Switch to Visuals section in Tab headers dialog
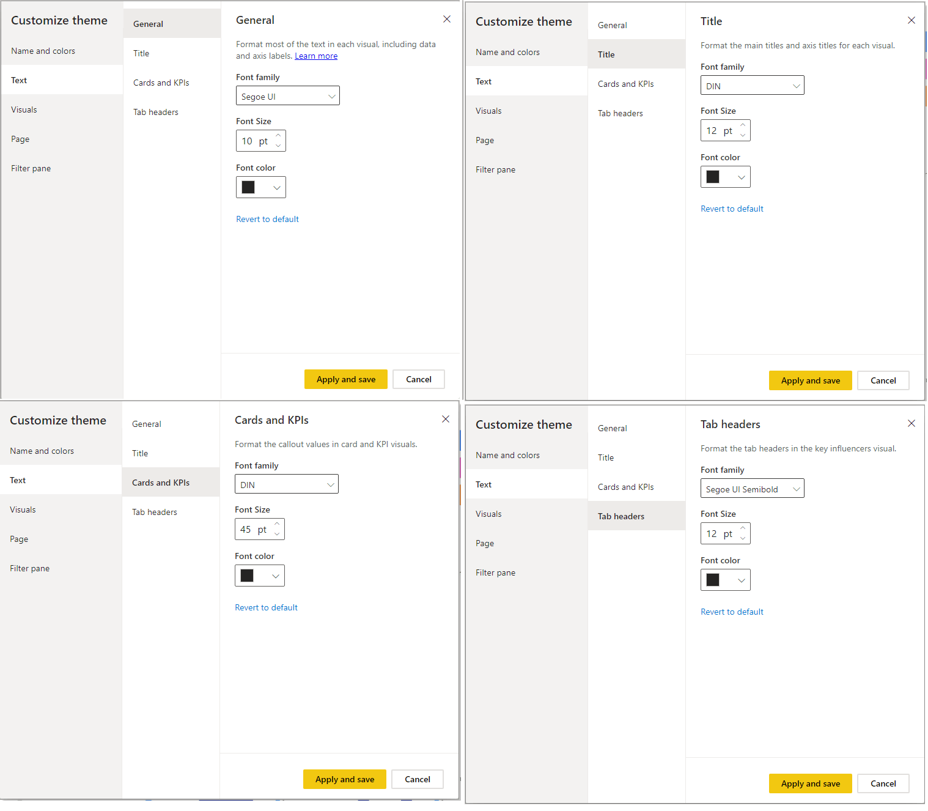Viewport: 928px width, 811px height. [x=488, y=514]
